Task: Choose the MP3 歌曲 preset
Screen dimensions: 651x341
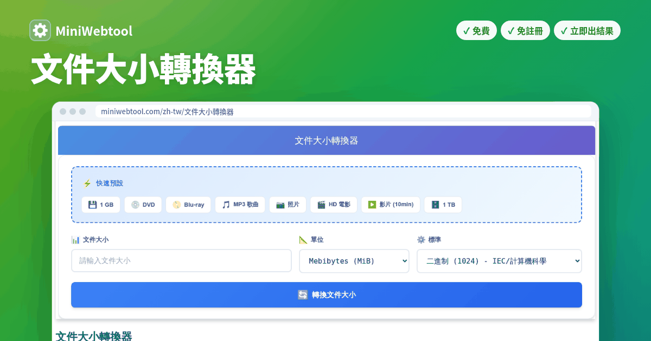Action: pyautogui.click(x=240, y=205)
